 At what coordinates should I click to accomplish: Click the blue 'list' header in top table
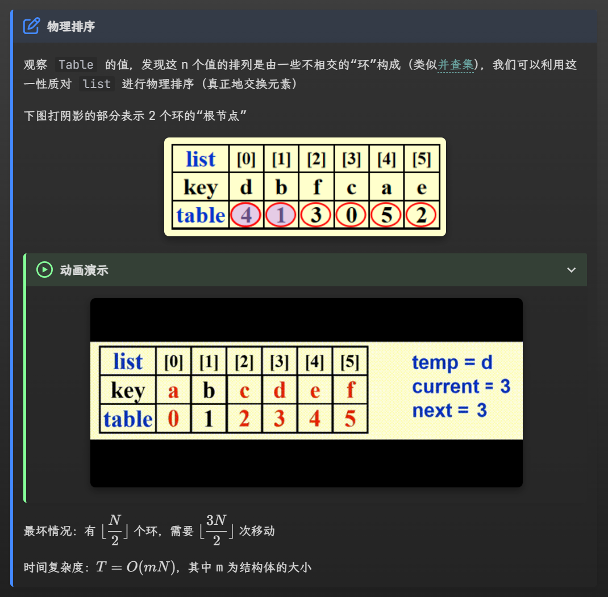[201, 160]
